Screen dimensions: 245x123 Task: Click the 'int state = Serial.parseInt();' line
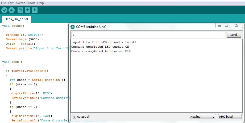click(x=37, y=80)
